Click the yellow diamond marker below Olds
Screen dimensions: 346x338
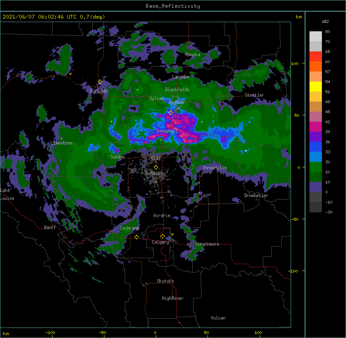point(156,167)
